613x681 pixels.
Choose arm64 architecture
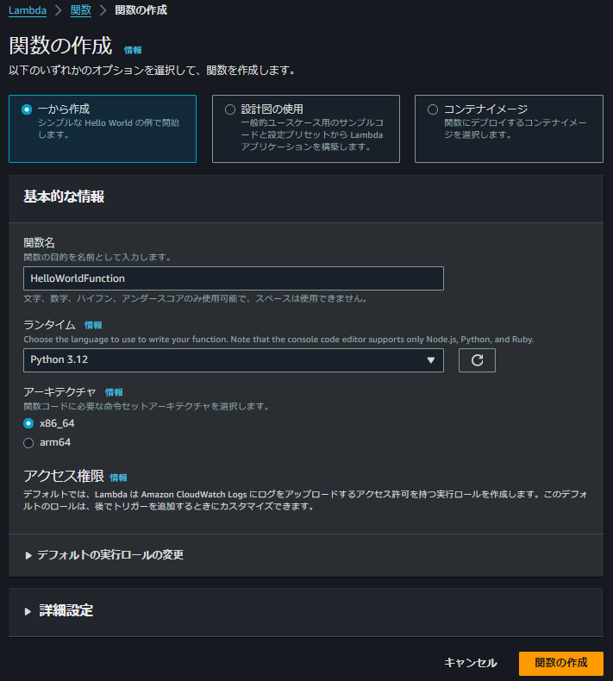28,442
